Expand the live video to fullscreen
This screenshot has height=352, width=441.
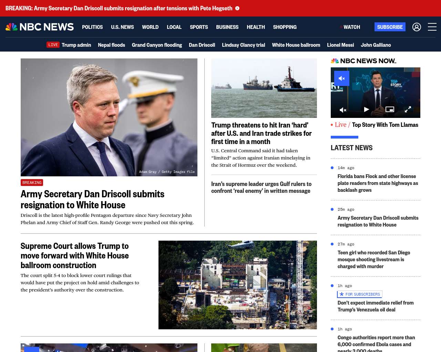408,109
